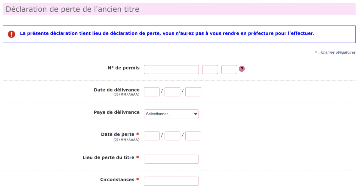Click the N° de permis label
Screen dimensions: 361x187
tap(123, 68)
